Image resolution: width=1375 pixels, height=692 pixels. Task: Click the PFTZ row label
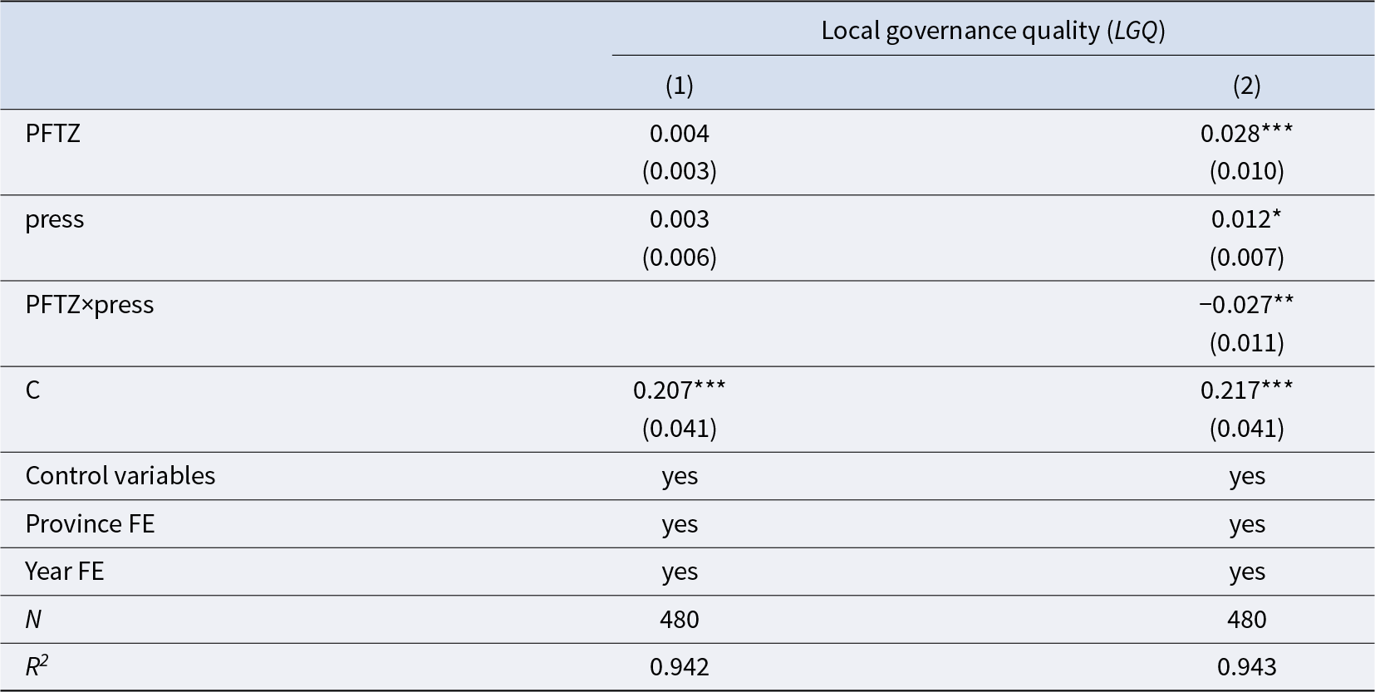tap(53, 134)
